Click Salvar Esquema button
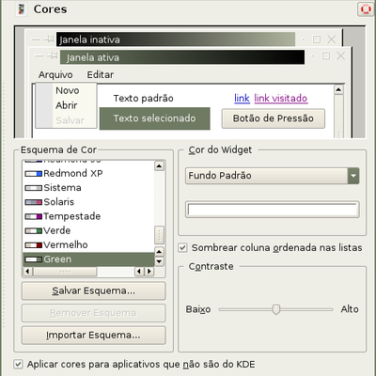376x376 pixels. 93,291
